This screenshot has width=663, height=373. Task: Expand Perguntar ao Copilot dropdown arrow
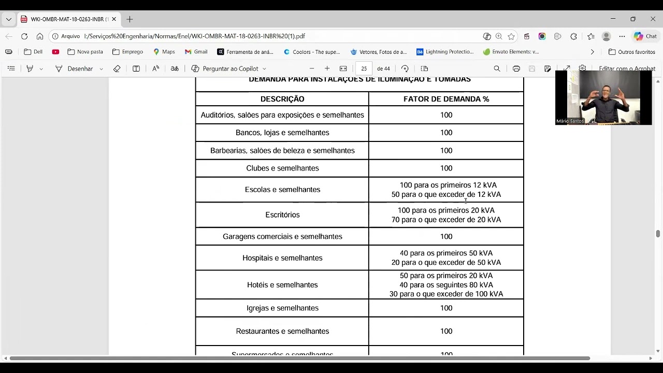pos(264,68)
